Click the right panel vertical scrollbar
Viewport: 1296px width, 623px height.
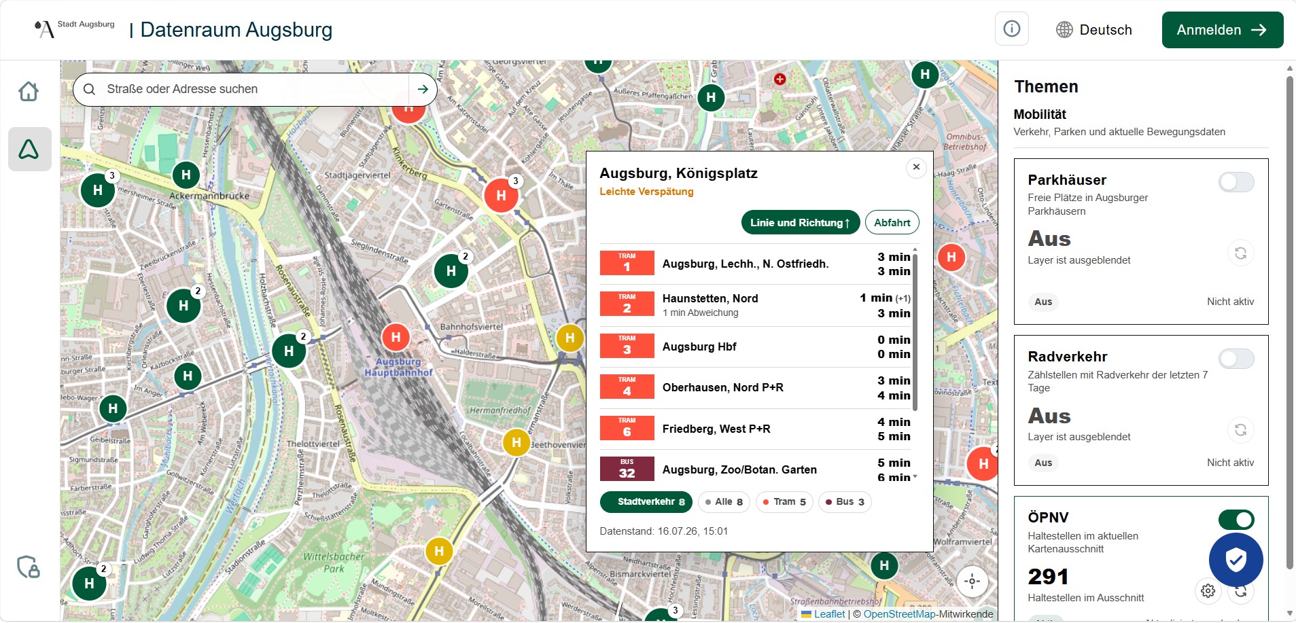click(1289, 323)
